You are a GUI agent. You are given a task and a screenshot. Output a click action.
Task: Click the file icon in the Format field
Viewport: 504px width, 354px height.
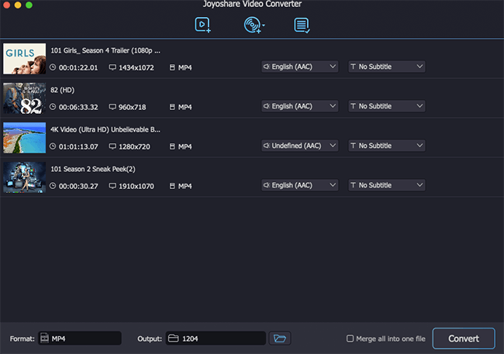(45, 338)
